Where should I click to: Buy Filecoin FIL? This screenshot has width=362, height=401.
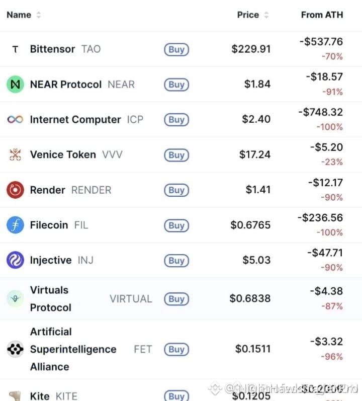pyautogui.click(x=176, y=225)
